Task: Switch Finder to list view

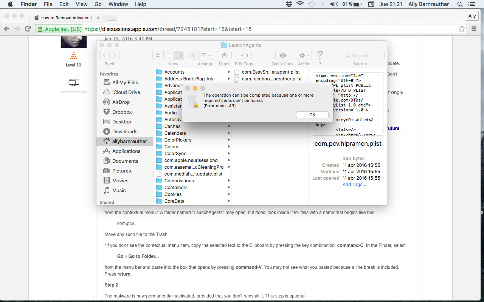Action: tap(169, 55)
